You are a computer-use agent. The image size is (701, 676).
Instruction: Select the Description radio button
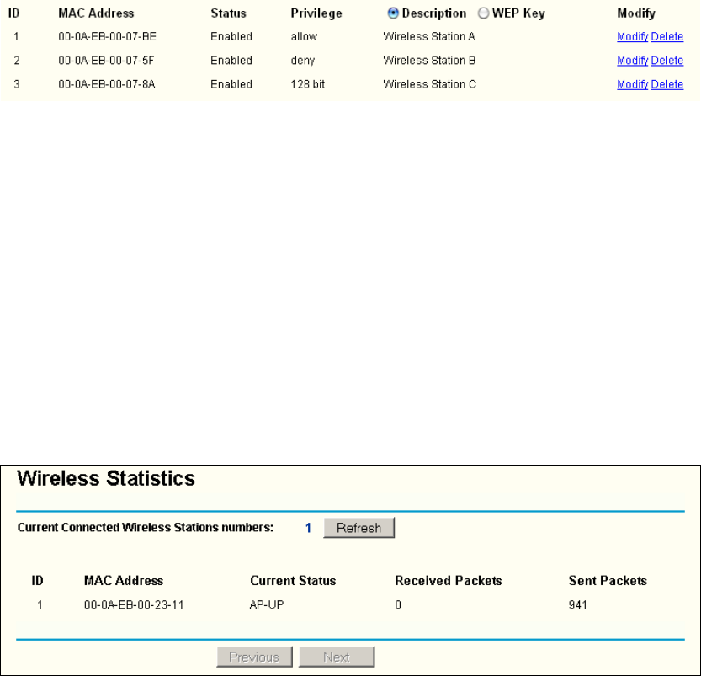(393, 13)
